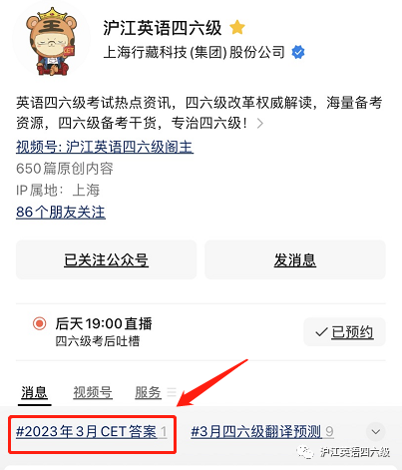The width and height of the screenshot is (402, 470).
Task: Click the red live broadcast indicator icon
Action: (x=39, y=323)
